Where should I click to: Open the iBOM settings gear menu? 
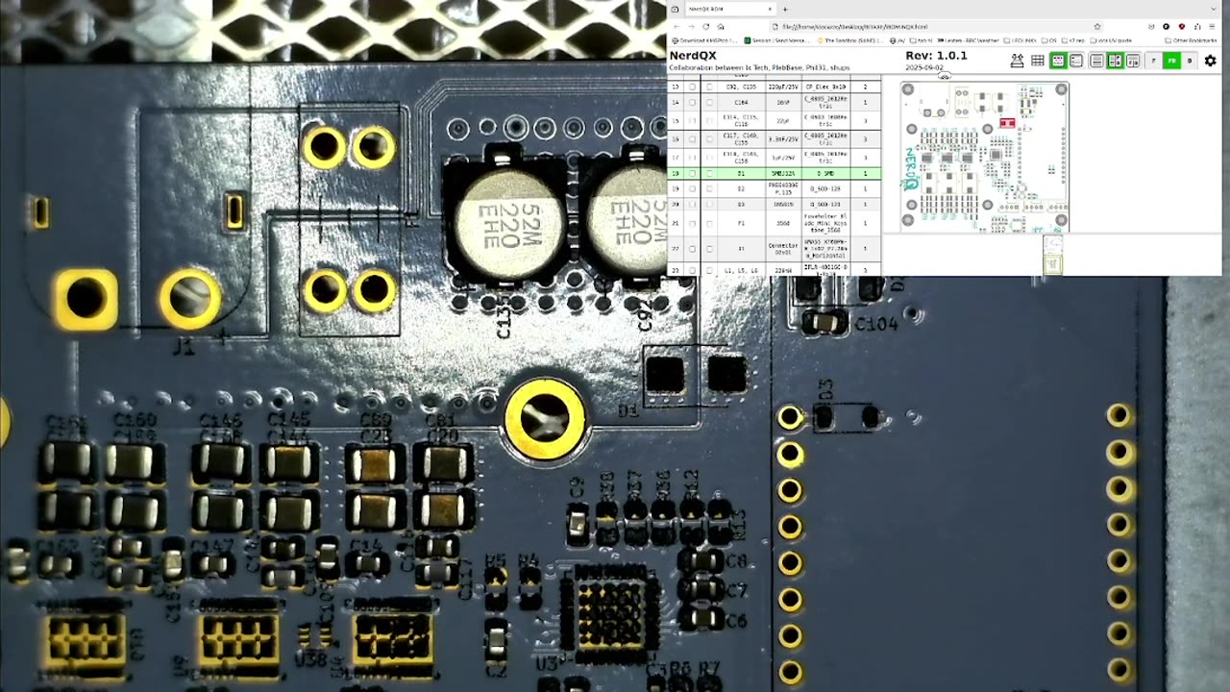tap(1210, 61)
